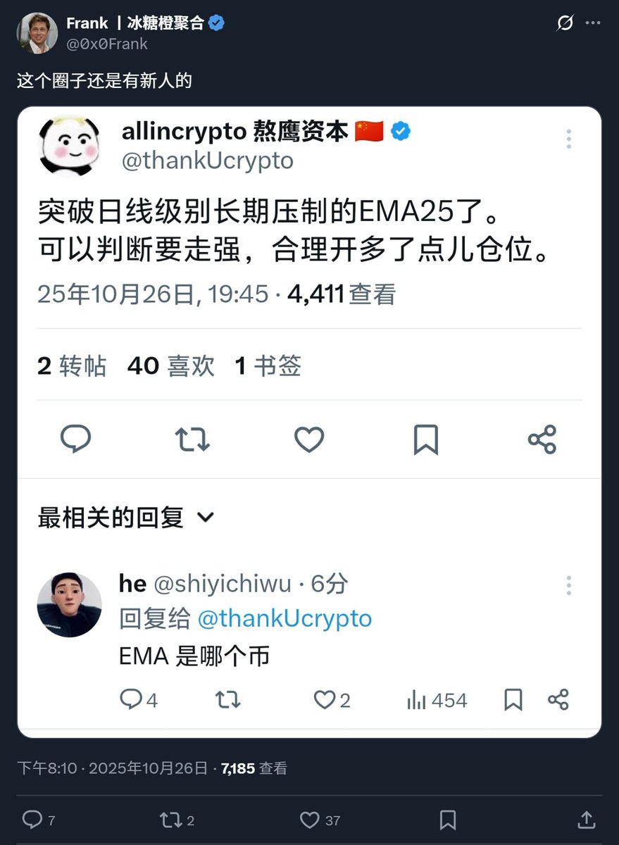Open the @0x0Frank handle link

[x=108, y=43]
